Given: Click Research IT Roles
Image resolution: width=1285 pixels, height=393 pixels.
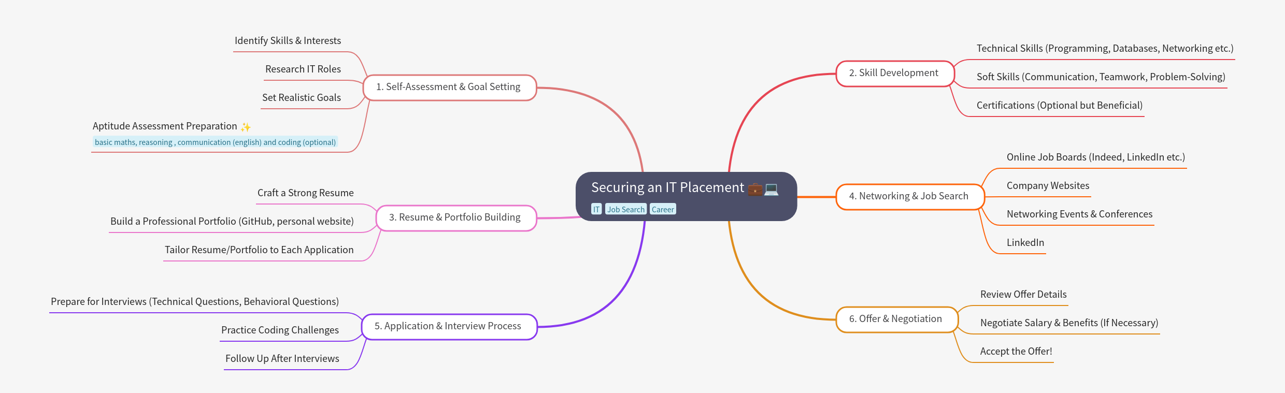Looking at the screenshot, I should pos(303,69).
